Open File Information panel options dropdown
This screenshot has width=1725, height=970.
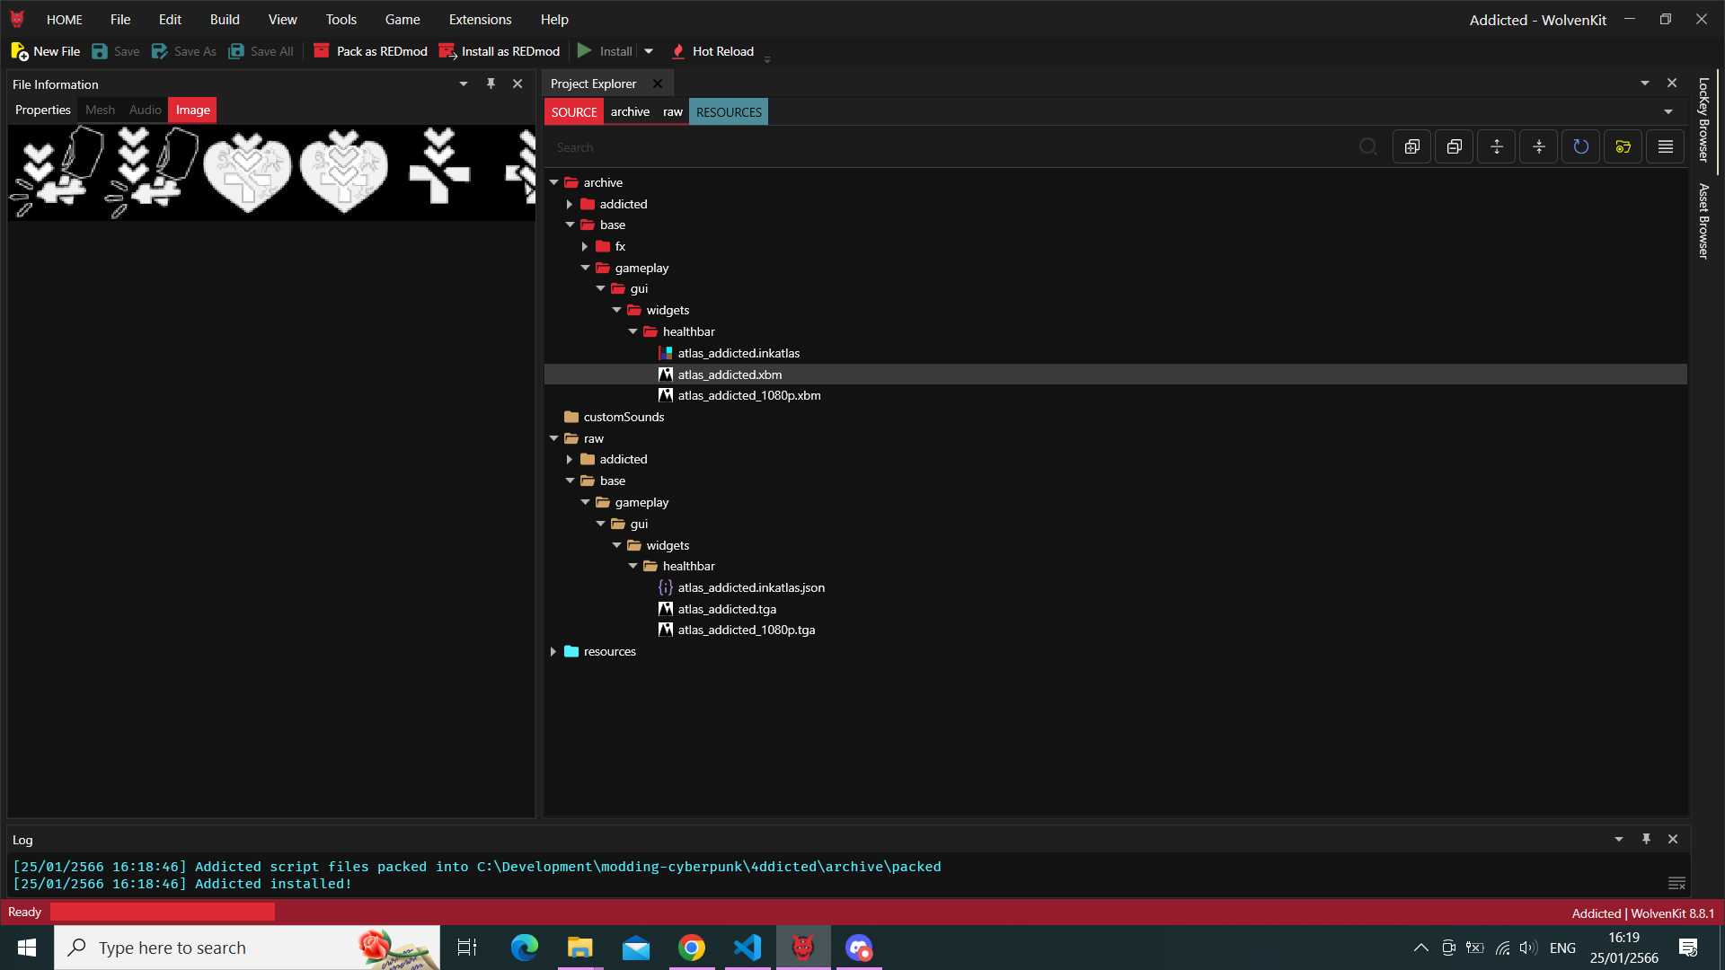point(464,84)
